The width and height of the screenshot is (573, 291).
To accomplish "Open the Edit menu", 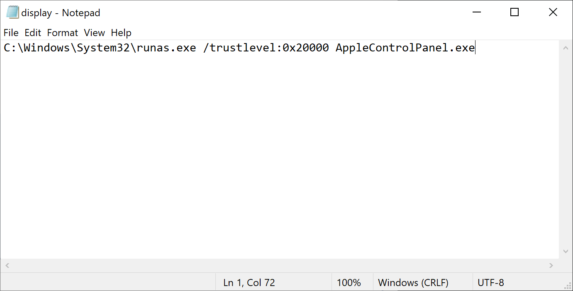I will 33,33.
